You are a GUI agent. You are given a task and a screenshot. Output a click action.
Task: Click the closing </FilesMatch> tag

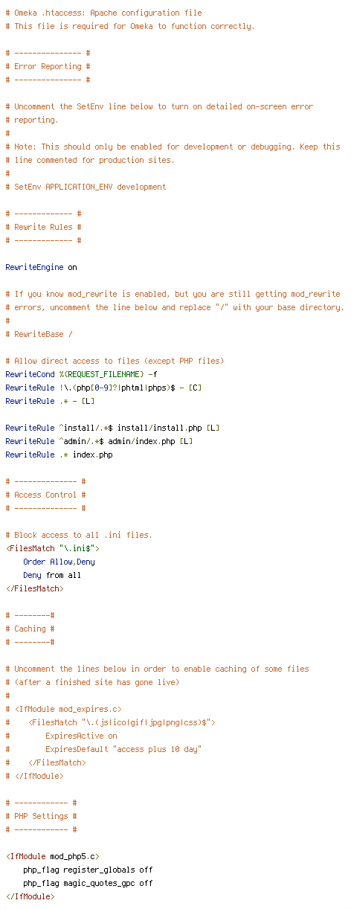tap(34, 588)
